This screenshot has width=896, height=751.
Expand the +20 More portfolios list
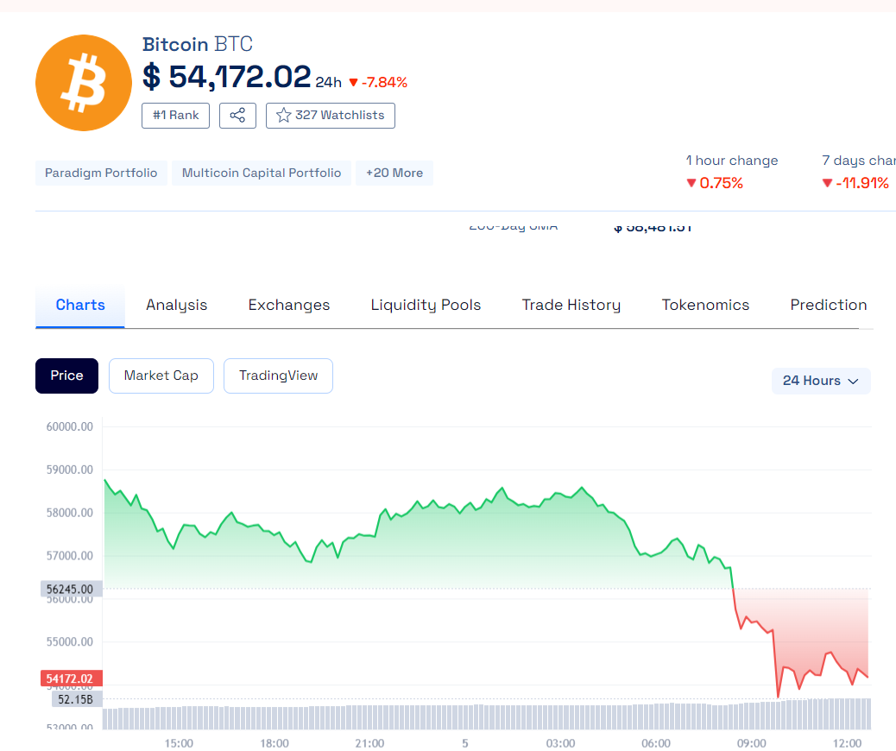394,173
